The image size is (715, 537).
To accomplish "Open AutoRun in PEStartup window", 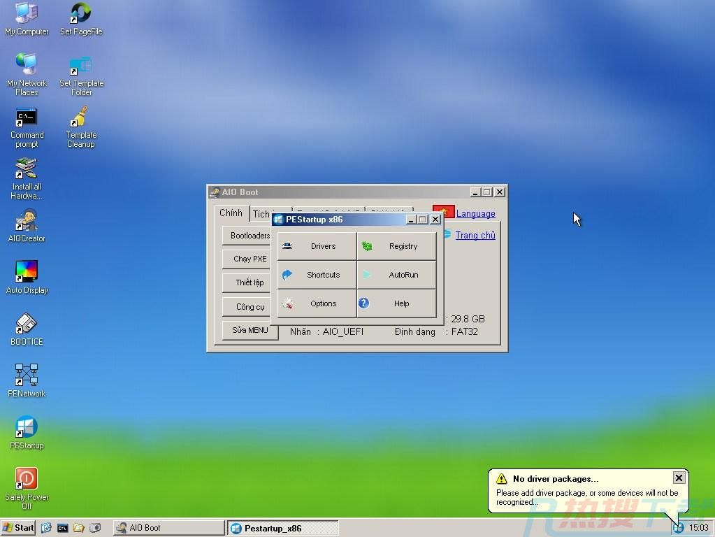I will point(397,275).
